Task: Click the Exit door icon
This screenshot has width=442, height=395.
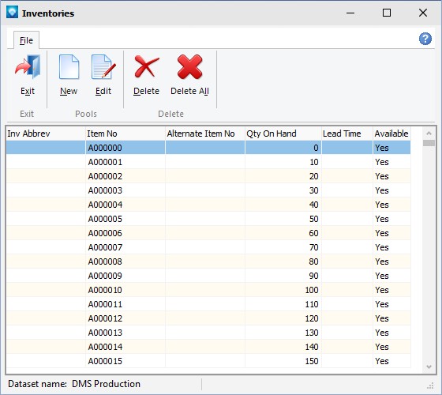Action: [x=28, y=67]
